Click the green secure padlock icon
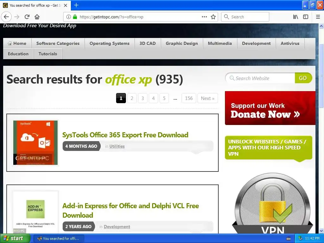Viewport: 324px width, 243px height. [75, 17]
